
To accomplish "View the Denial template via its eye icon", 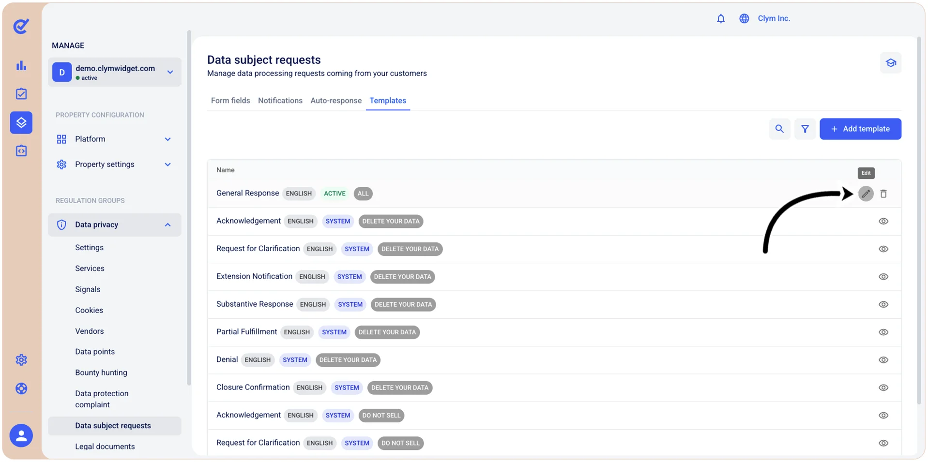I will click(x=883, y=360).
